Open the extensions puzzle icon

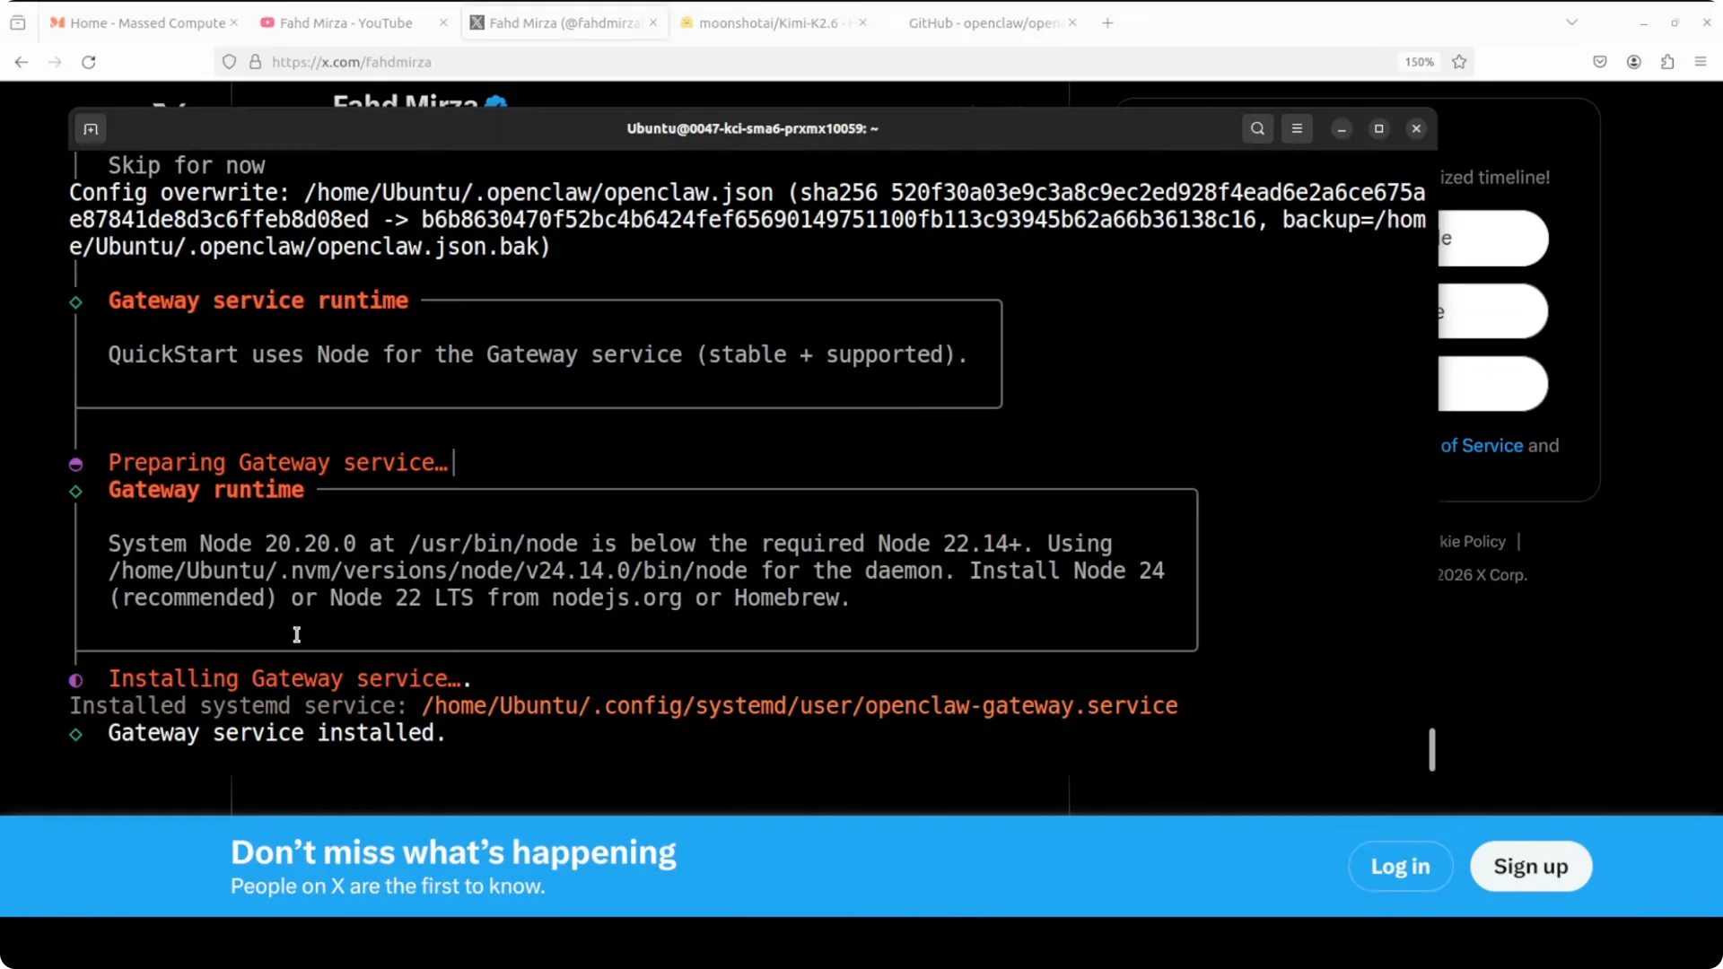(1667, 62)
